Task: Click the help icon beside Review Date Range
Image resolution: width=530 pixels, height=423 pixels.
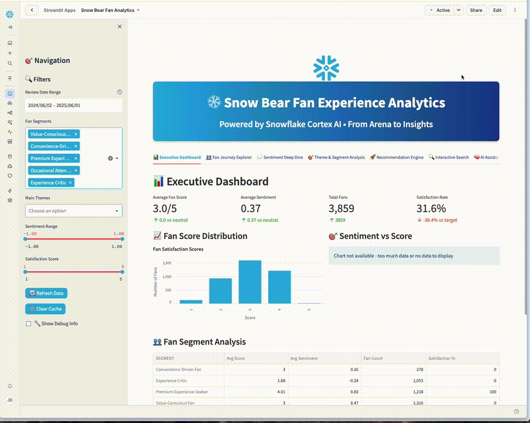Action: pyautogui.click(x=119, y=92)
